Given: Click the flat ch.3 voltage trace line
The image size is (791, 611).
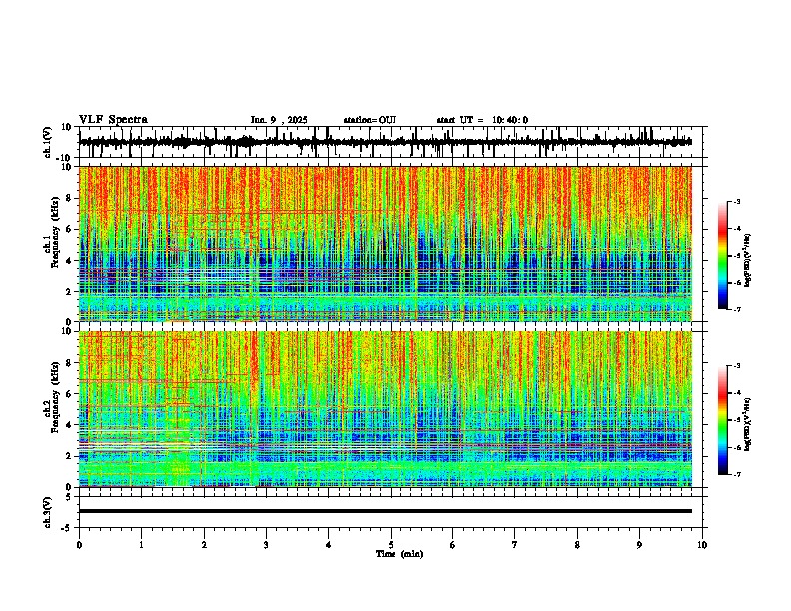Looking at the screenshot, I should coord(386,511).
